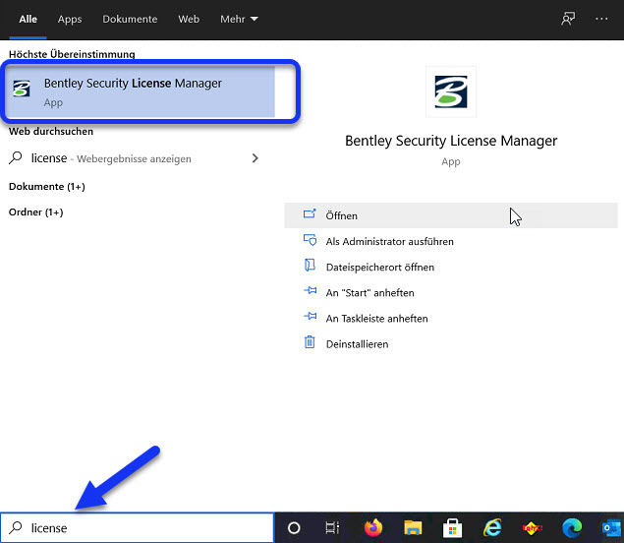Expand the Mehr filter dropdown
This screenshot has width=624, height=543.
click(x=239, y=19)
